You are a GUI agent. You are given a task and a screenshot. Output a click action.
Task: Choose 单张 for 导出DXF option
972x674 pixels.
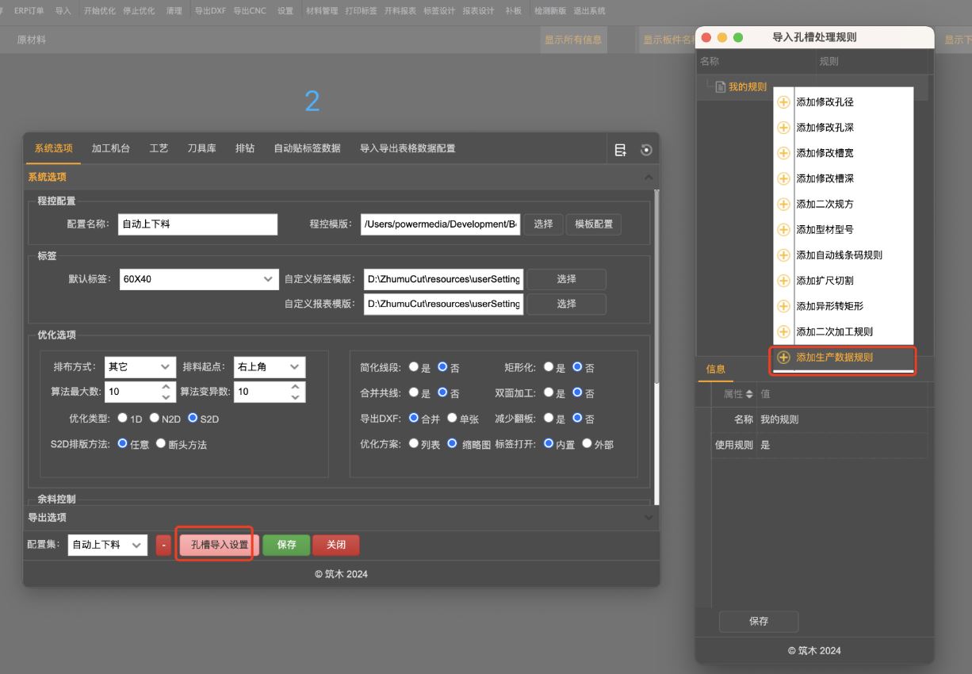pyautogui.click(x=452, y=418)
